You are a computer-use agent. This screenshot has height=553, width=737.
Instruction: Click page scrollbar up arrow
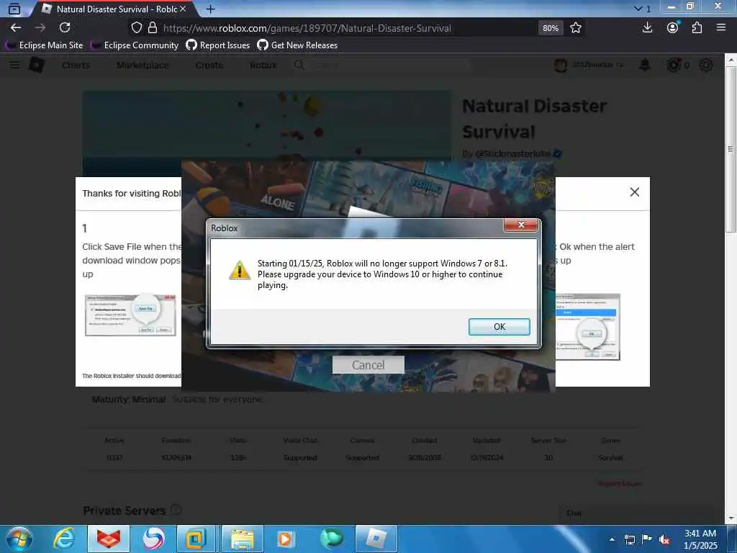click(x=731, y=59)
